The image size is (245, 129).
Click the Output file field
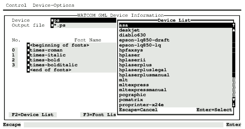(x=84, y=25)
